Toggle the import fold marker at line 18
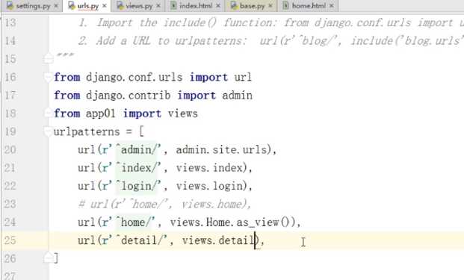 pos(48,113)
